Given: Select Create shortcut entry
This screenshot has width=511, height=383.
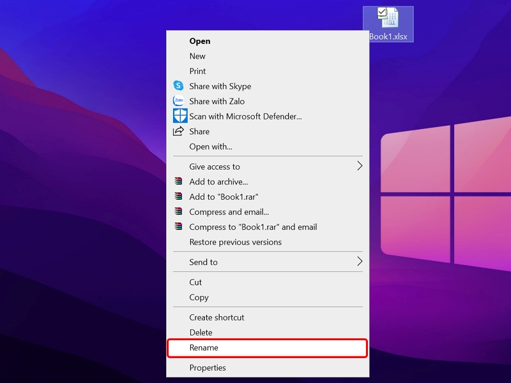Looking at the screenshot, I should (268, 317).
